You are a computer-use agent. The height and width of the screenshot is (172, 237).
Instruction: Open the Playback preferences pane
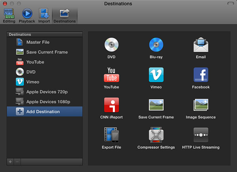[27, 16]
